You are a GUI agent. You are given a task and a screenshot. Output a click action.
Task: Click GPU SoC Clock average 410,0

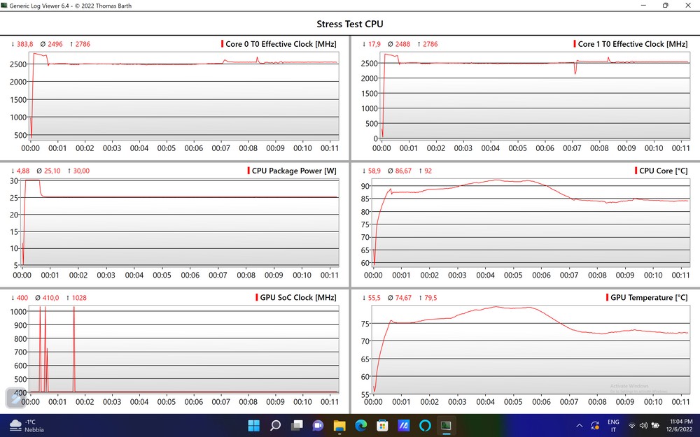point(50,297)
